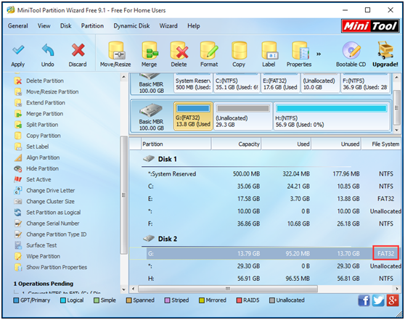Select 29.3 GB Unallocated block in disk map
Viewport: 405px width, 320px height.
[x=243, y=116]
